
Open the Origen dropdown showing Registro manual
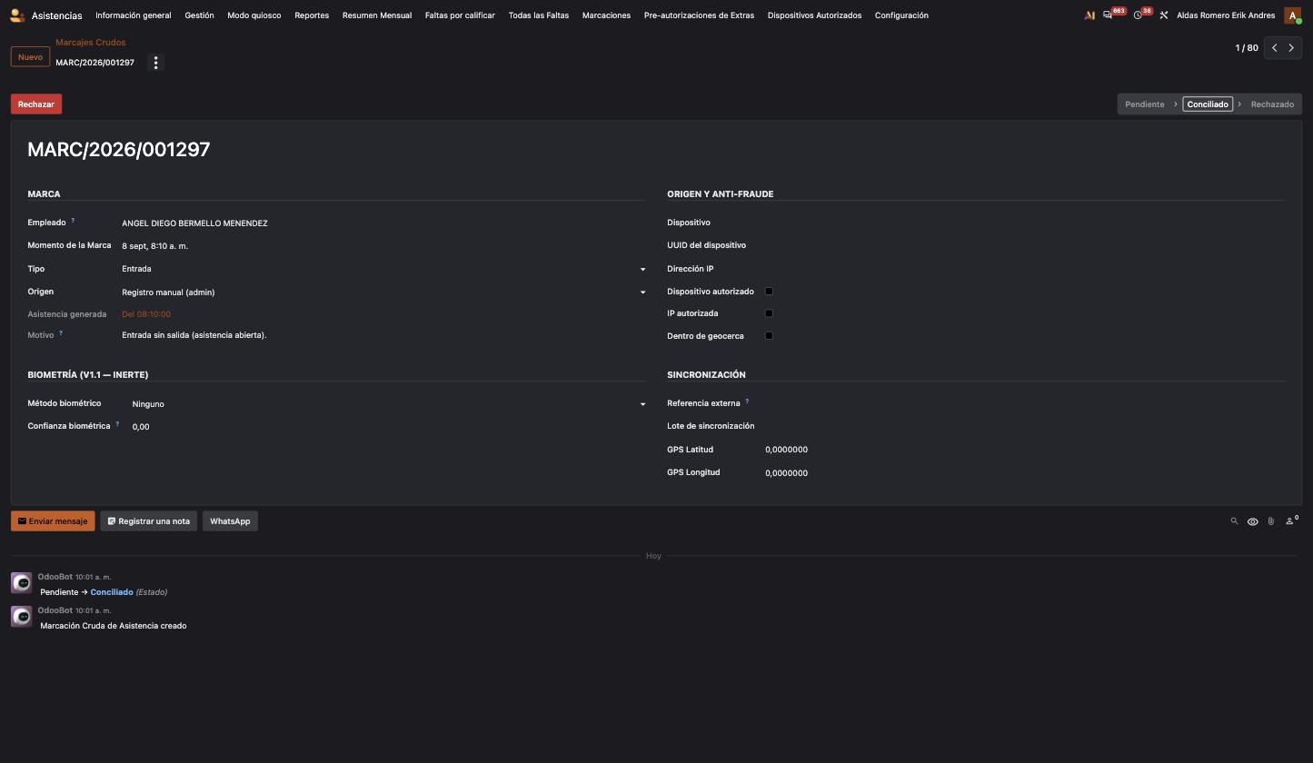[383, 292]
